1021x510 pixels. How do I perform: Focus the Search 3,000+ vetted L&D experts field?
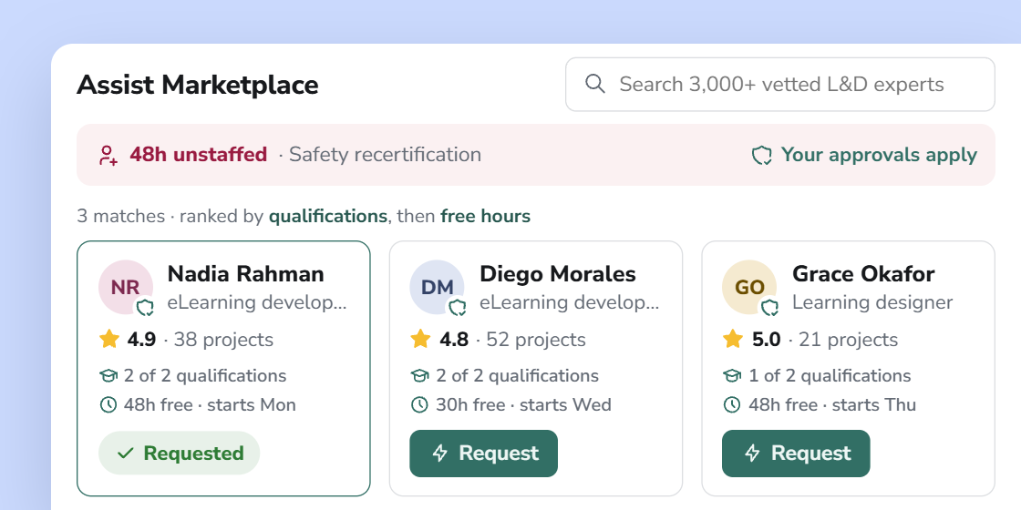[780, 85]
